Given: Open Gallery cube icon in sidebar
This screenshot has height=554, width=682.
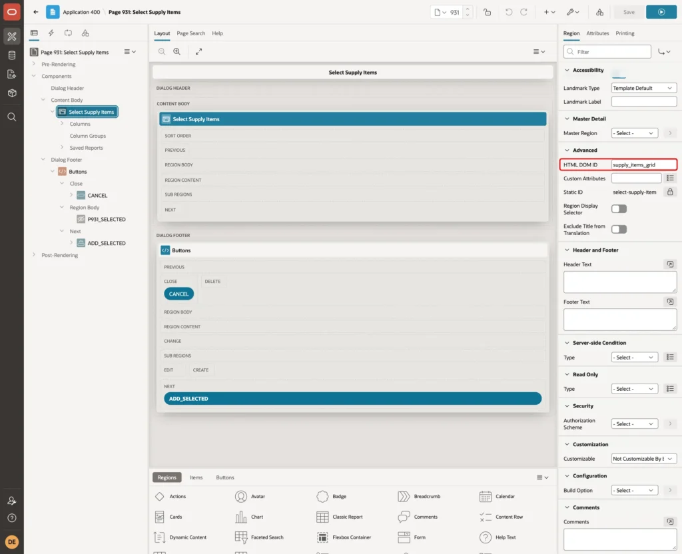Looking at the screenshot, I should tap(12, 93).
